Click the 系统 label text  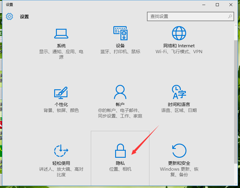pos(61,46)
